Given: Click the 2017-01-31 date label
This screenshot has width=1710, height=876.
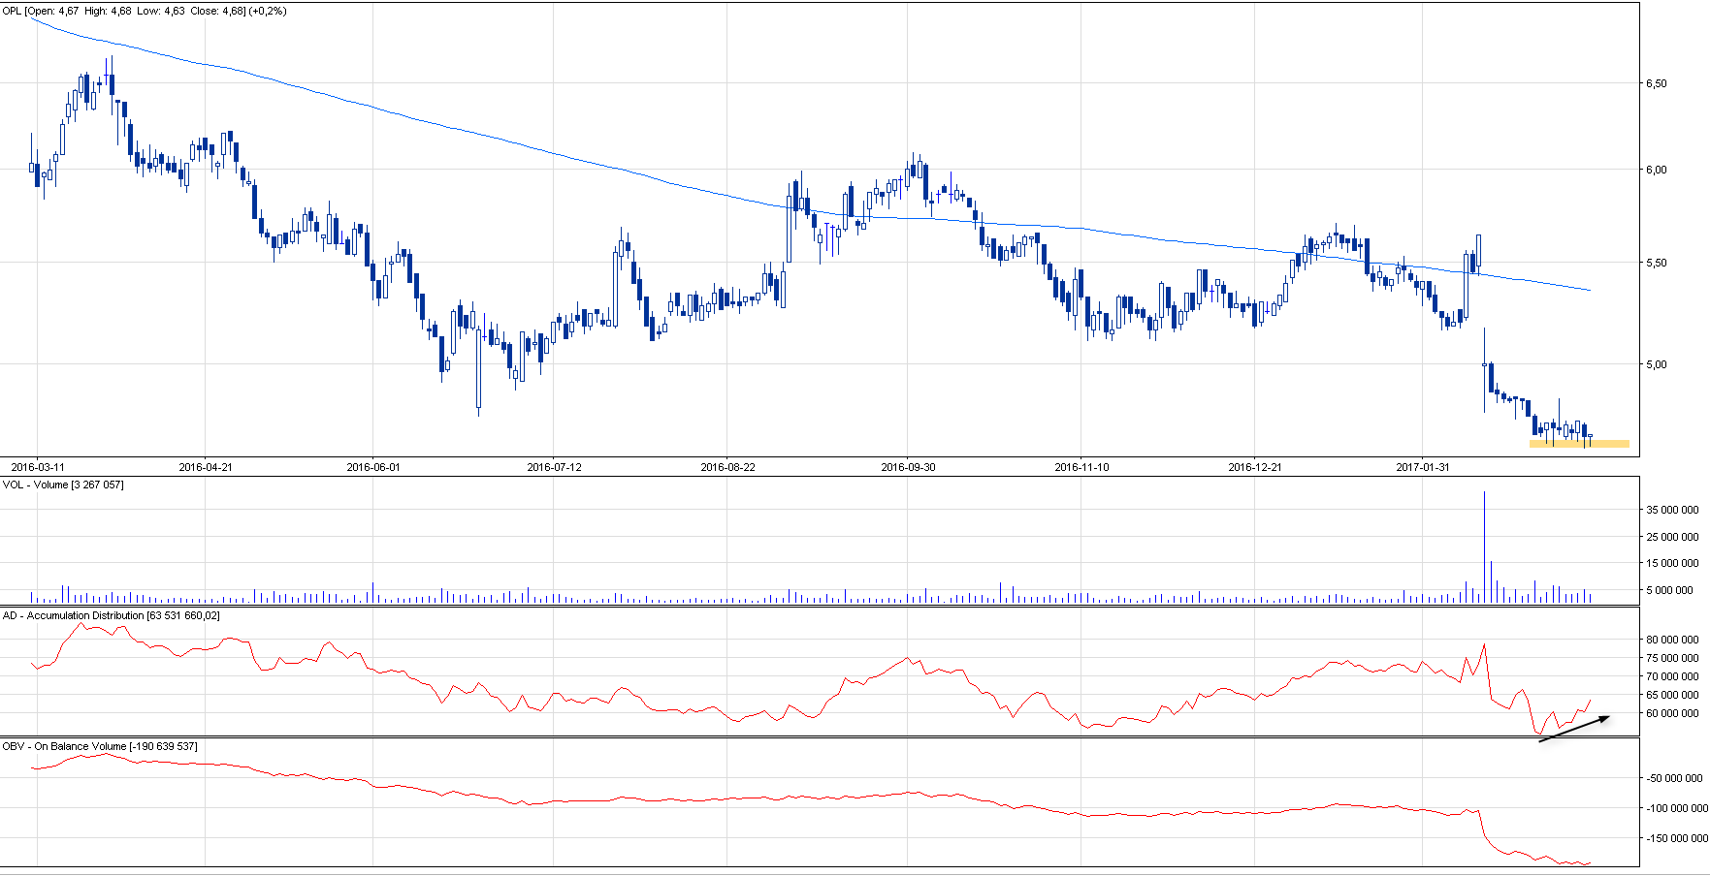Looking at the screenshot, I should pyautogui.click(x=1423, y=467).
